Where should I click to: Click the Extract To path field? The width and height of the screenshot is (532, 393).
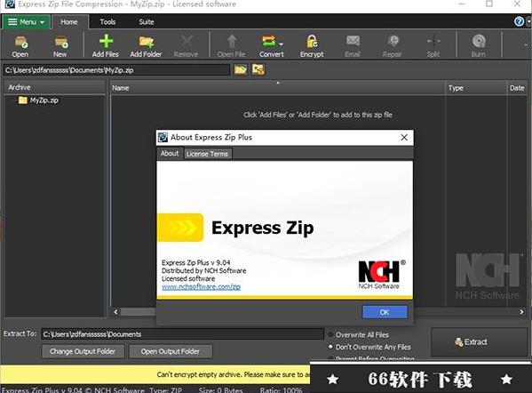point(183,334)
